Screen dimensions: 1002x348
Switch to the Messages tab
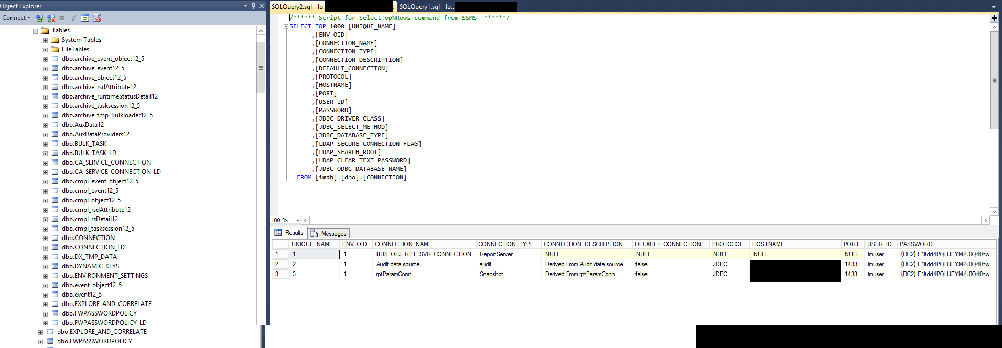329,233
